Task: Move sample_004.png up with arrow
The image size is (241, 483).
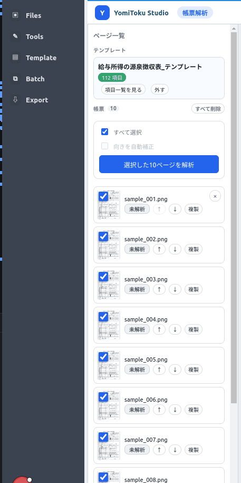Action: [x=159, y=329]
